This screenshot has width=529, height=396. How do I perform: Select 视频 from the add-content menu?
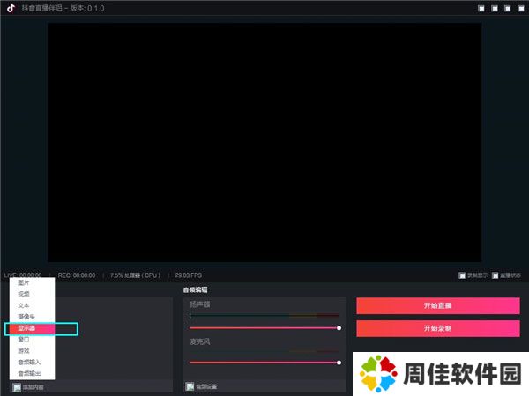[24, 294]
